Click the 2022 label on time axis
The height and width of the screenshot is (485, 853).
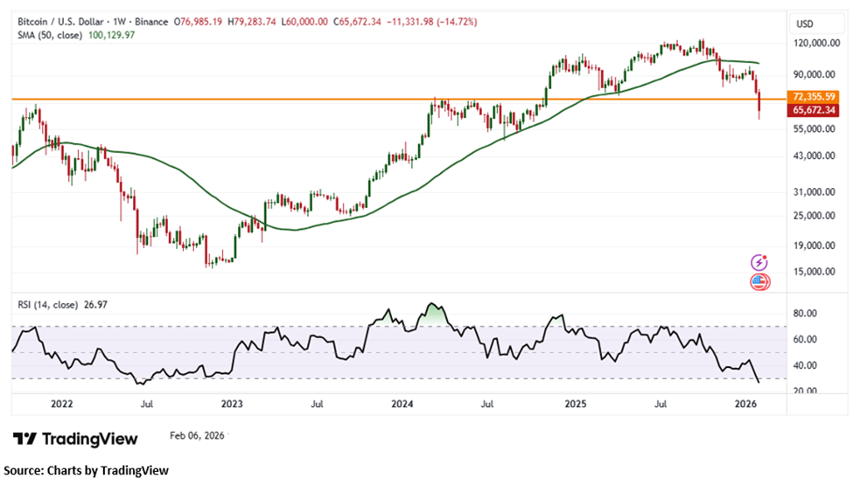[61, 405]
